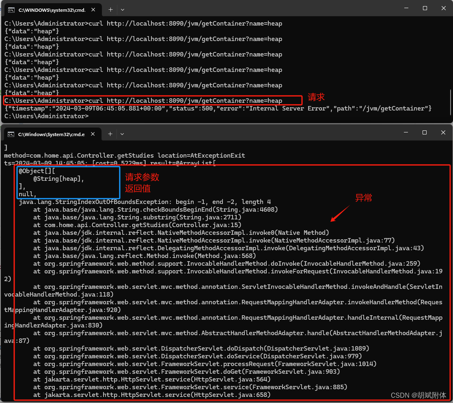Click the checkBoundsBeginEnd stack trace line
Viewport: 453px width, 403px height.
[x=155, y=210]
